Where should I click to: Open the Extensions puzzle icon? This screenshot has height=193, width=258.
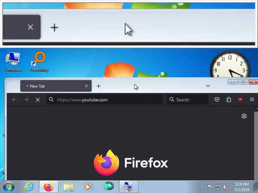click(x=229, y=99)
